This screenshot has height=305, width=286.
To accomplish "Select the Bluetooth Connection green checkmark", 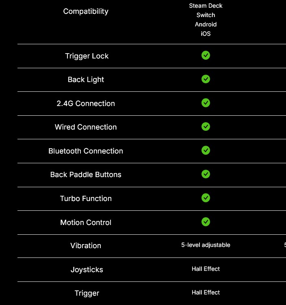I will pyautogui.click(x=206, y=150).
